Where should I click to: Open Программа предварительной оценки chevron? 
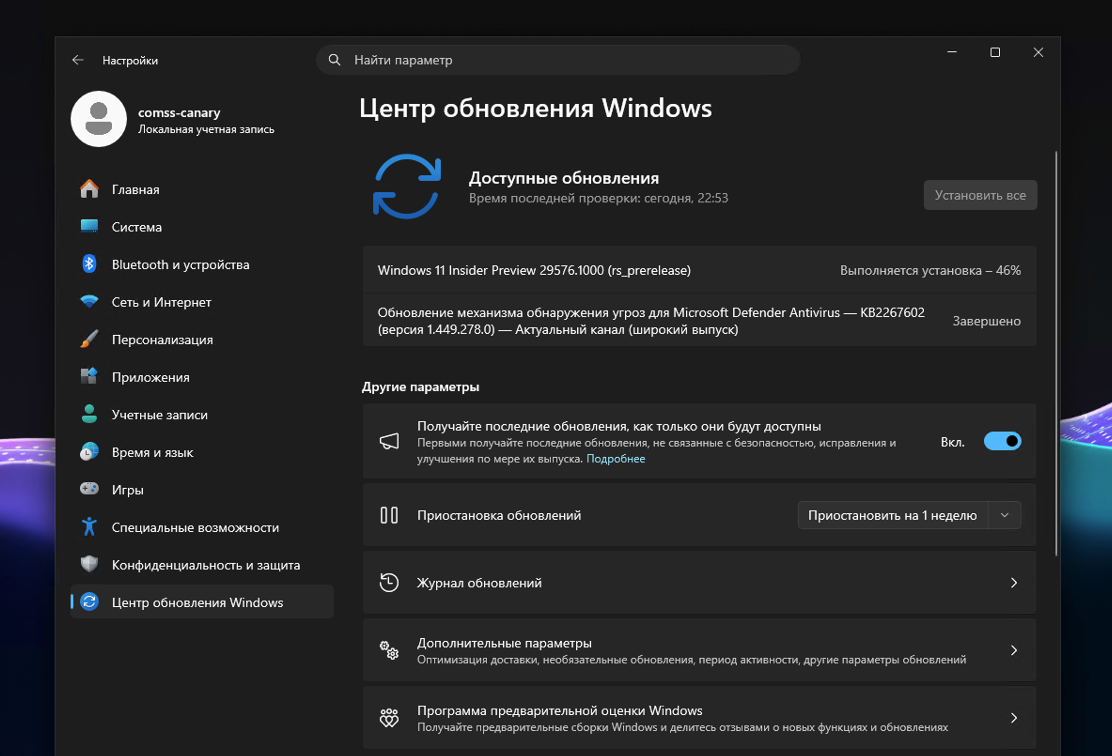point(1014,718)
